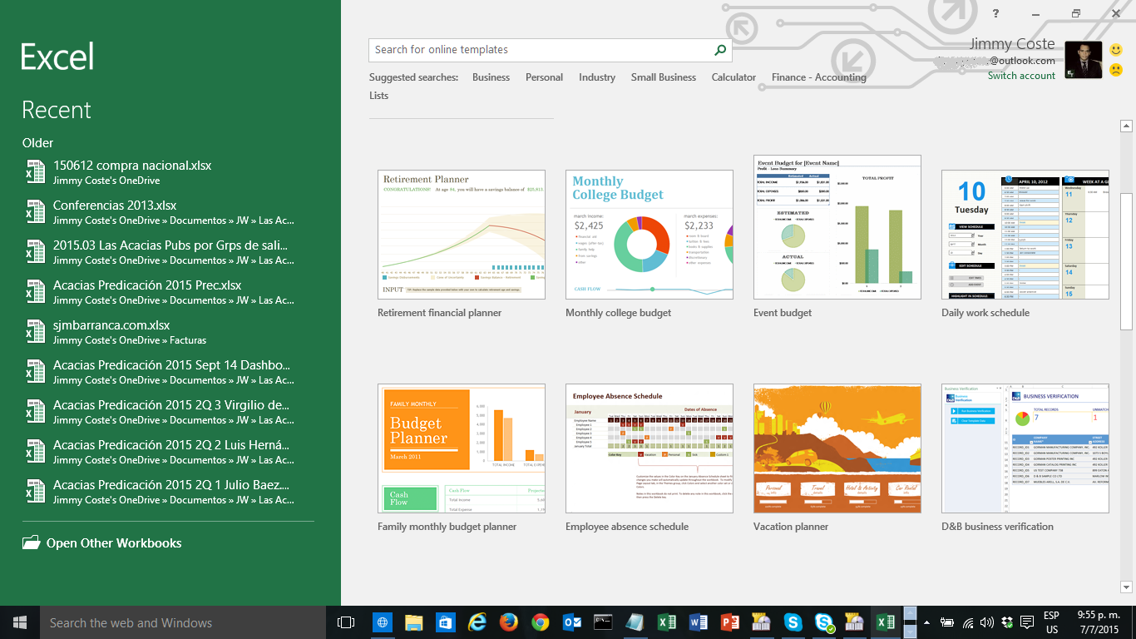Screen dimensions: 1136x639
Task: Click the search magnifier icon for templates
Action: point(720,50)
